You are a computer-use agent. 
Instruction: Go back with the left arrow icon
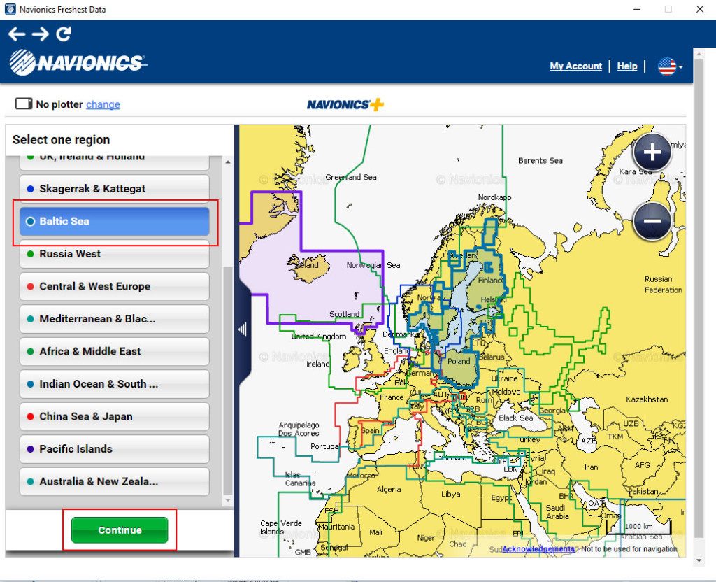point(17,34)
